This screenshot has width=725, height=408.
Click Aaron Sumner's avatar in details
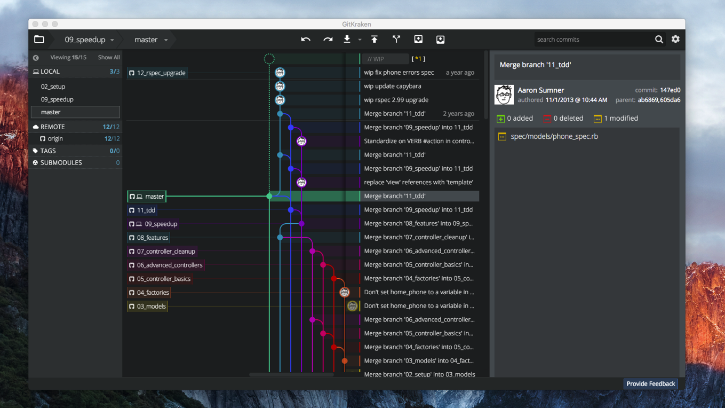click(504, 95)
